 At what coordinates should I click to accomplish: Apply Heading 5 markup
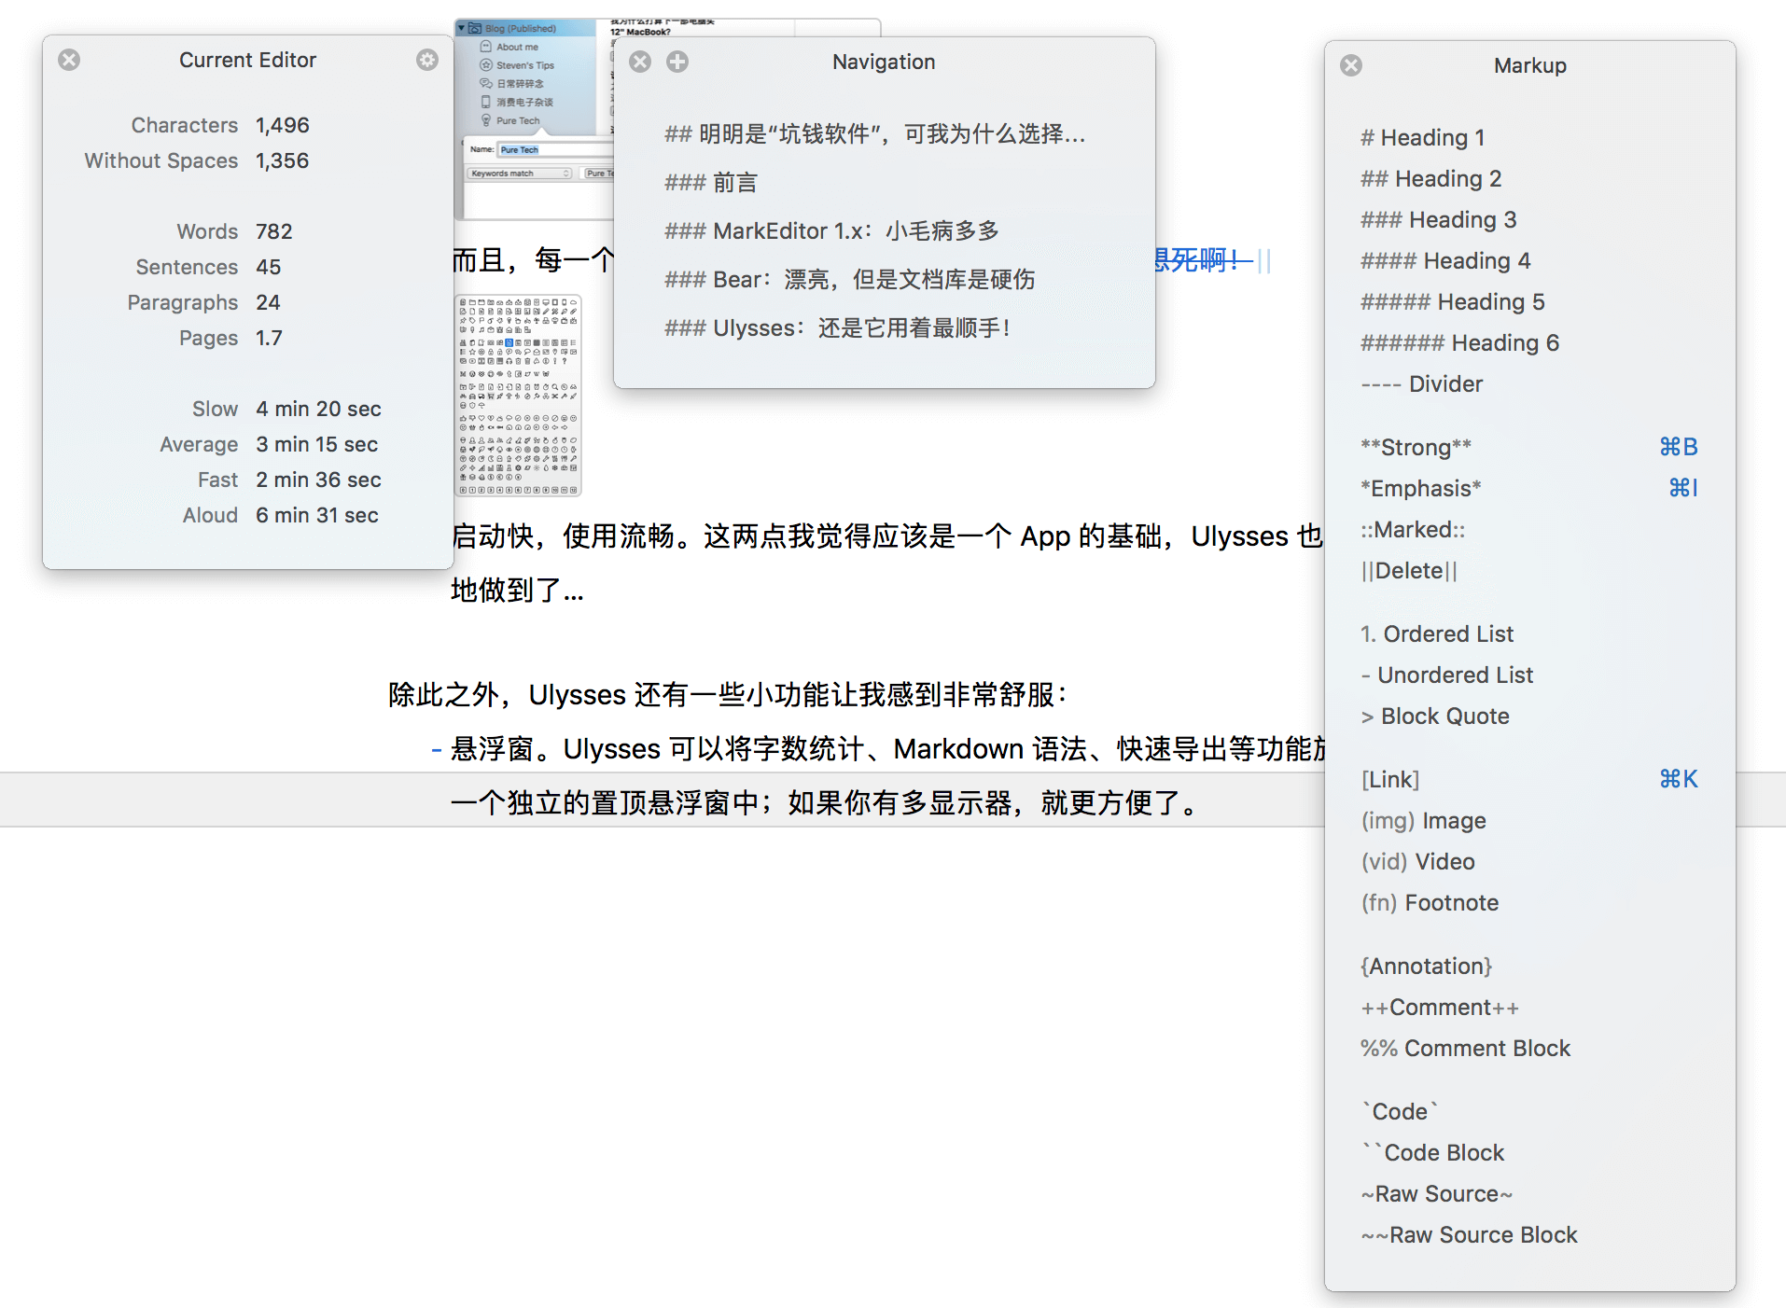tap(1453, 302)
